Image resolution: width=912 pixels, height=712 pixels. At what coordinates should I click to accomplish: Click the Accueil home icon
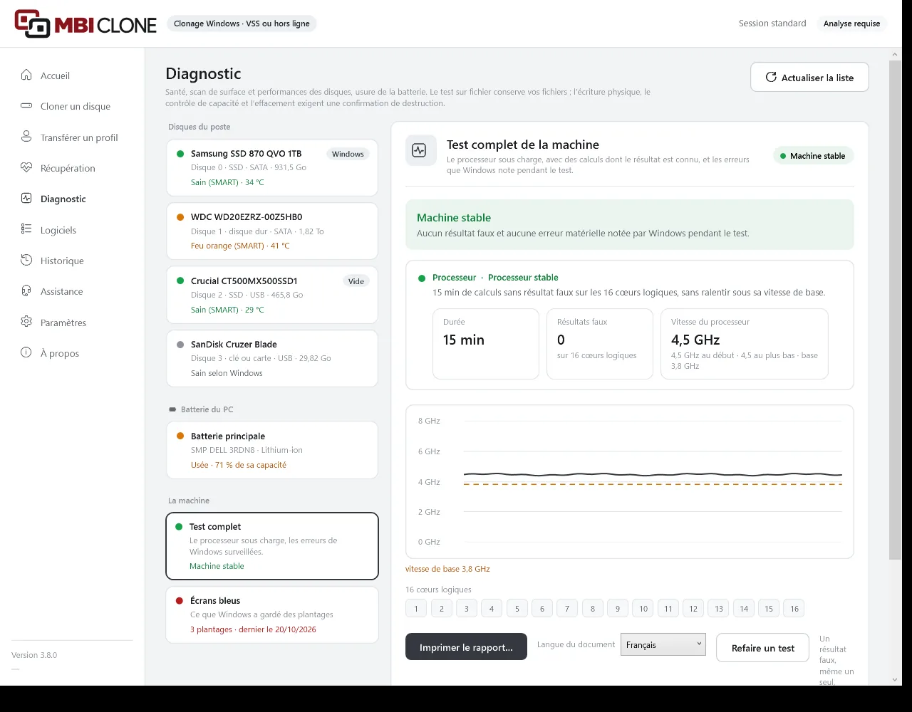click(x=26, y=75)
